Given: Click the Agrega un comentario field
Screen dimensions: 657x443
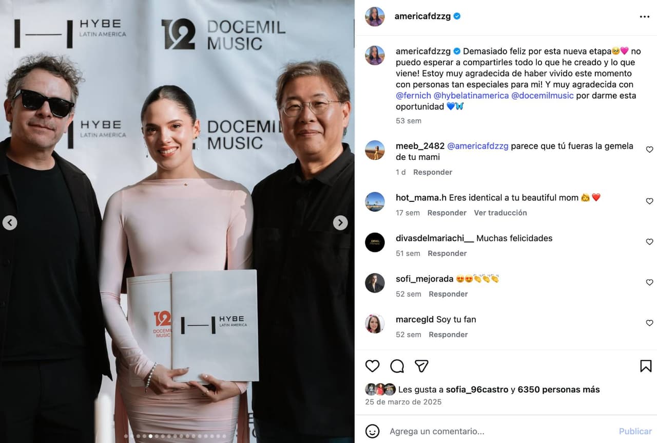Looking at the screenshot, I should (x=500, y=431).
